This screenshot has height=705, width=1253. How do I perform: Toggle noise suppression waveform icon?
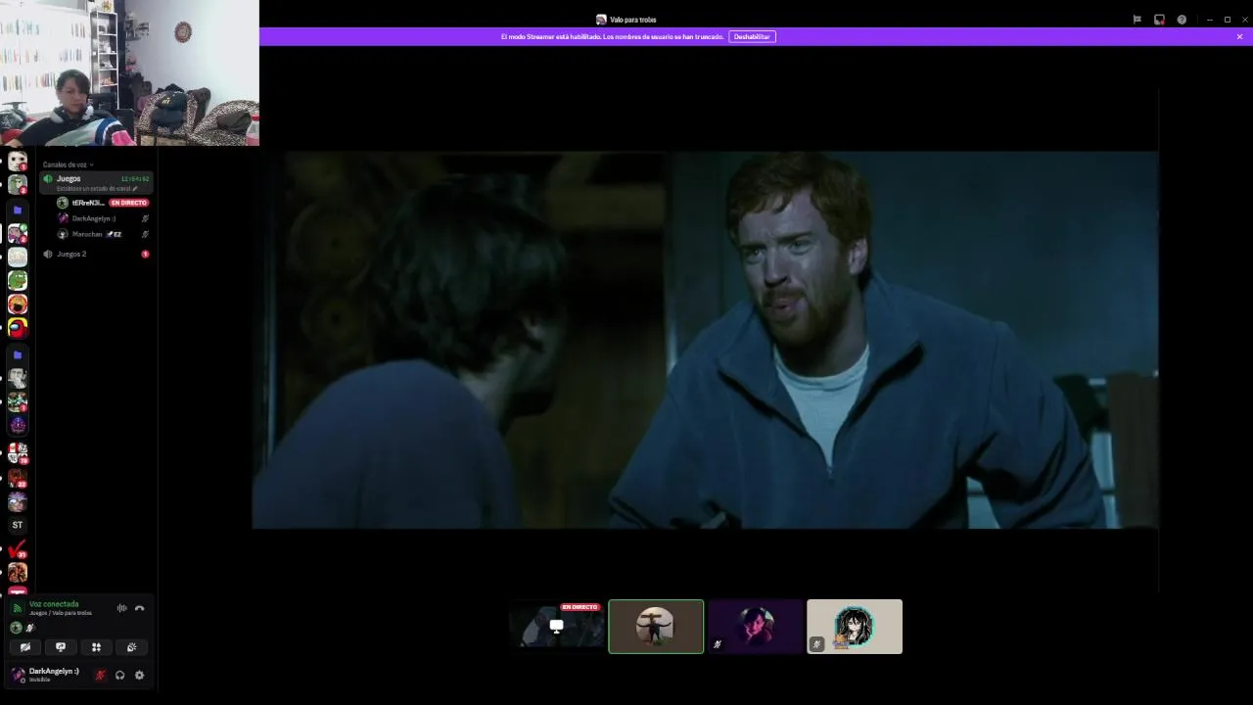click(122, 608)
